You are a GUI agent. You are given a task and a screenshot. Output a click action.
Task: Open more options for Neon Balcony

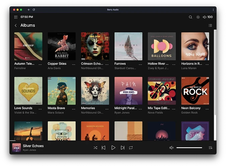click(207, 109)
